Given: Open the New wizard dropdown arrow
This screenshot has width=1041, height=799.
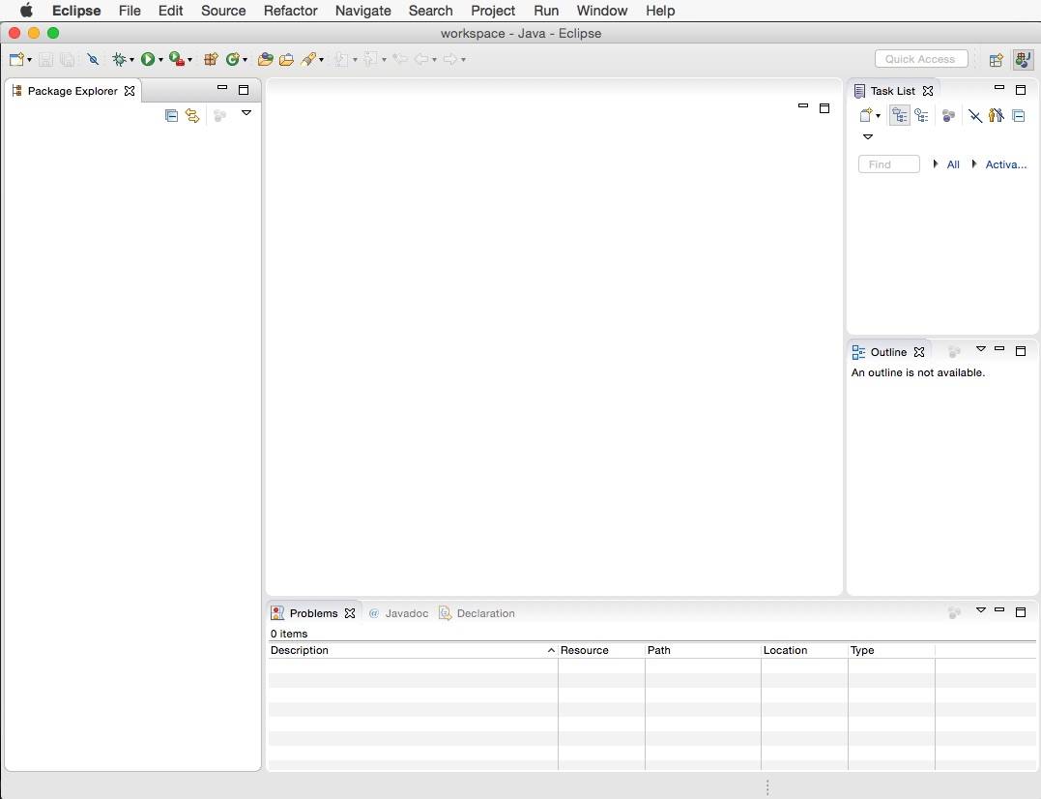Looking at the screenshot, I should pos(30,60).
